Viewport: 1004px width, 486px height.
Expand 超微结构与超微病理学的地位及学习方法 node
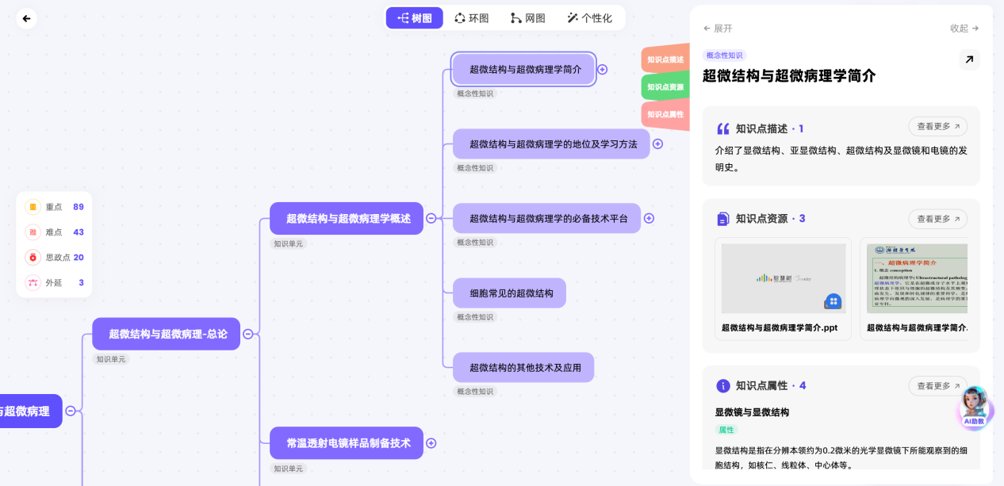tap(657, 144)
